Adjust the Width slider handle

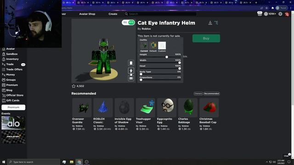(x=180, y=63)
